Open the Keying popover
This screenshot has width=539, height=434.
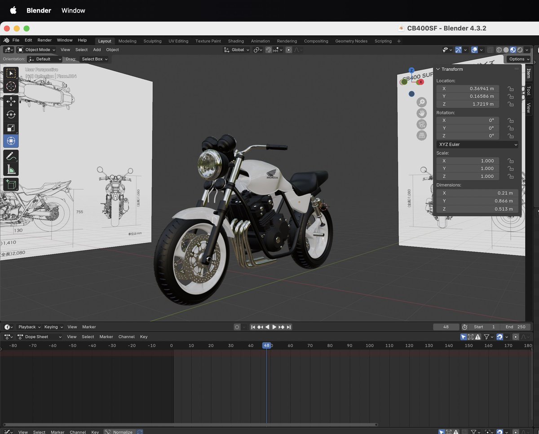click(x=53, y=327)
